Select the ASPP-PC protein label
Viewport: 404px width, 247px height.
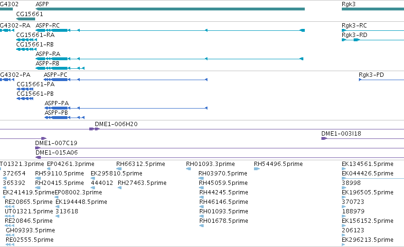click(56, 75)
